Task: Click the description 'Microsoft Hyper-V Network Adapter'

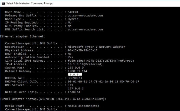Action: click(x=97, y=47)
